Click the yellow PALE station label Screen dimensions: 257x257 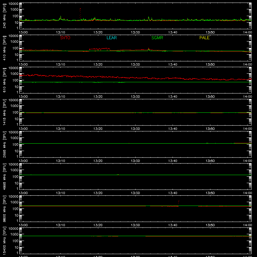[x=204, y=38]
